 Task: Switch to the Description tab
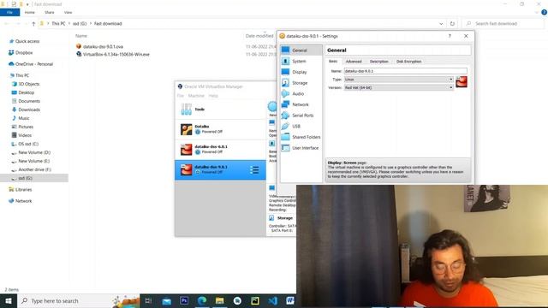tap(379, 62)
